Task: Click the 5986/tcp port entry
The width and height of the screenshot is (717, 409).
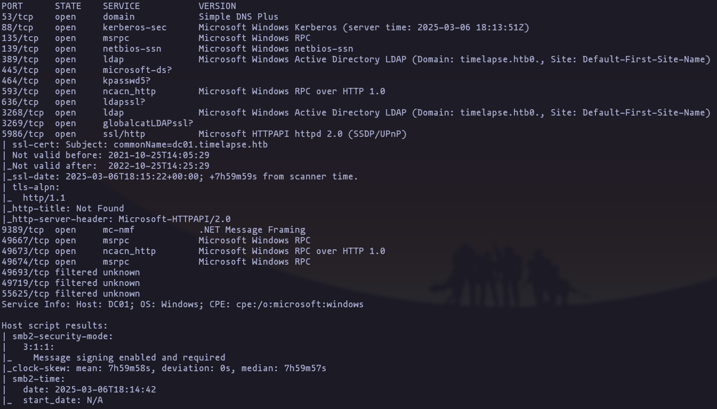Action: (23, 134)
